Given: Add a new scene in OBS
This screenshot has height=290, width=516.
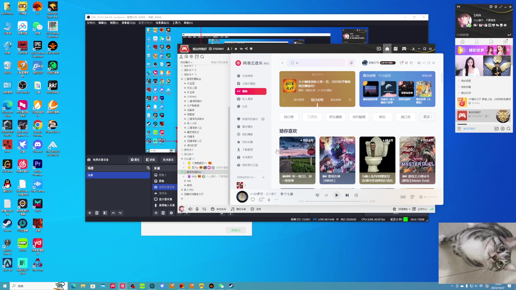Looking at the screenshot, I should pos(90,213).
